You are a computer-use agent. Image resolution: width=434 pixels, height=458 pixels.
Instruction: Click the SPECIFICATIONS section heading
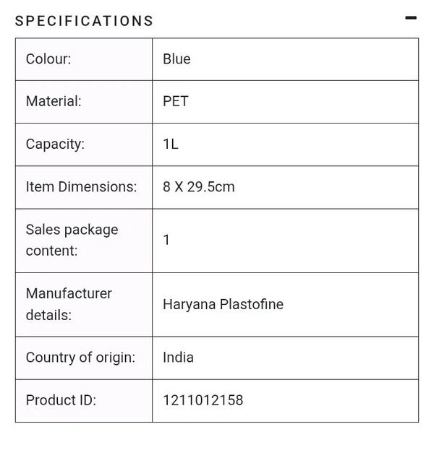(84, 21)
